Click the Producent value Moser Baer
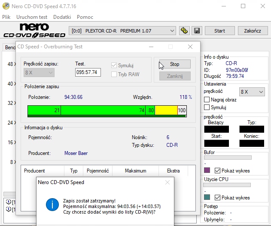The height and width of the screenshot is (226, 271). pyautogui.click(x=76, y=153)
